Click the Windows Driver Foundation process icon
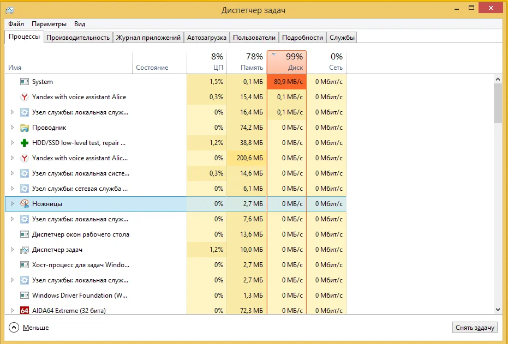 (x=24, y=295)
